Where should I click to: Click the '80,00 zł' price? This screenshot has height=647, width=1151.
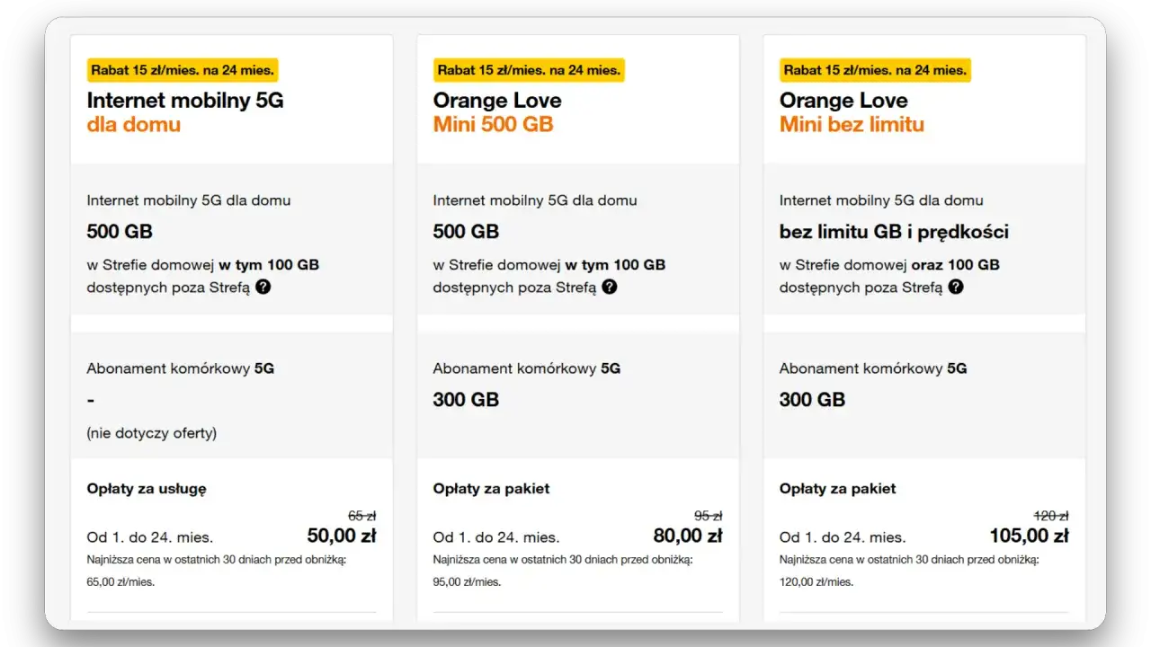click(688, 536)
